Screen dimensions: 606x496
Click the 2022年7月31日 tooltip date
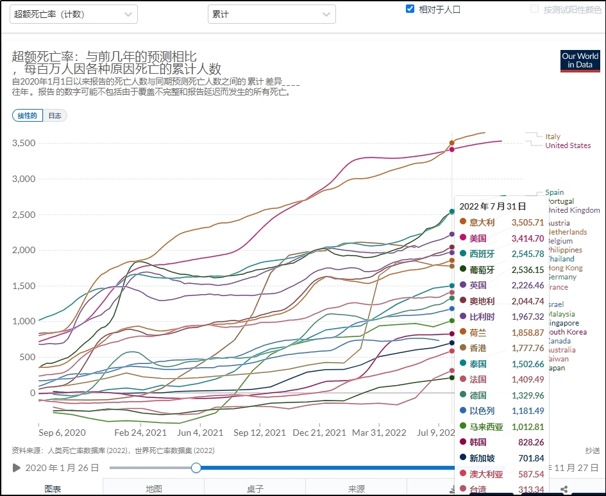pos(492,206)
